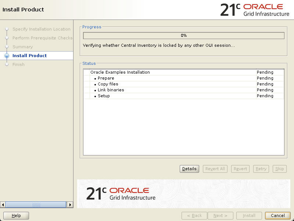Click the Skip button

coord(280,169)
